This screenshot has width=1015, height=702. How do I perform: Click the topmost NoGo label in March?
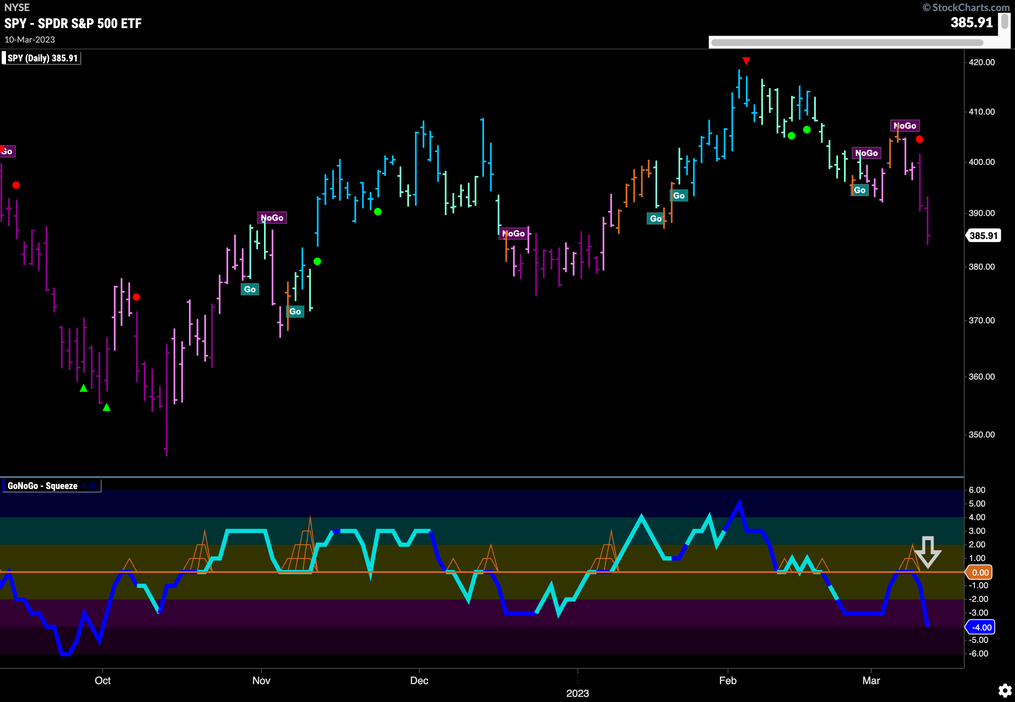click(905, 126)
